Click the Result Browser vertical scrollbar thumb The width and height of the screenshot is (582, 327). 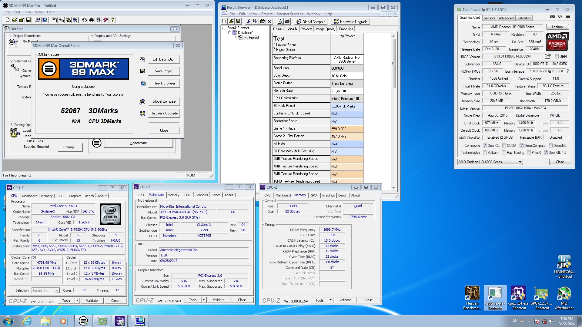tap(393, 63)
